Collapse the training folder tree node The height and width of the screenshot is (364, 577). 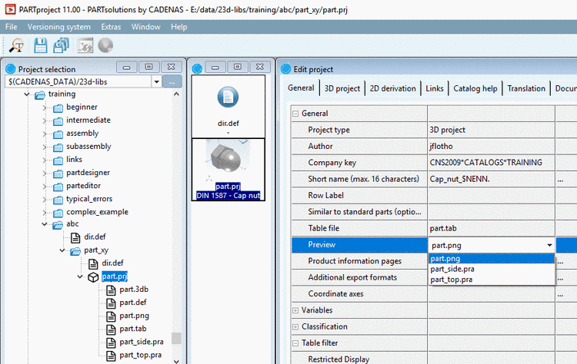point(26,94)
